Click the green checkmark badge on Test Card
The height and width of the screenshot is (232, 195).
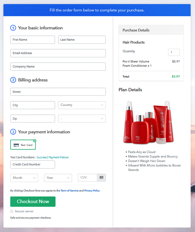tap(35, 141)
